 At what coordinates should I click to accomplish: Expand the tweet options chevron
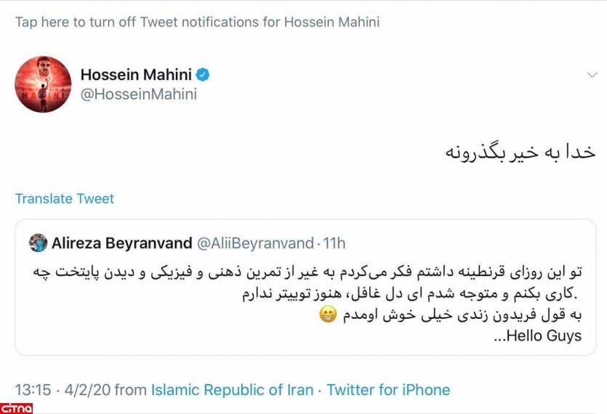pyautogui.click(x=592, y=76)
